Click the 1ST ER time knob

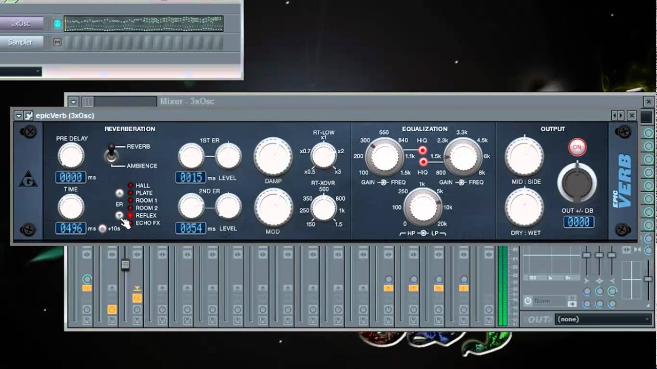click(x=191, y=156)
